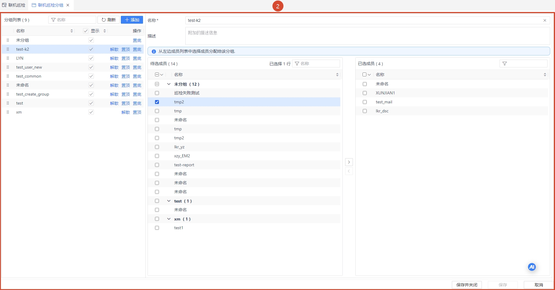Move selected members right with arrow button
The image size is (555, 290).
[x=349, y=162]
